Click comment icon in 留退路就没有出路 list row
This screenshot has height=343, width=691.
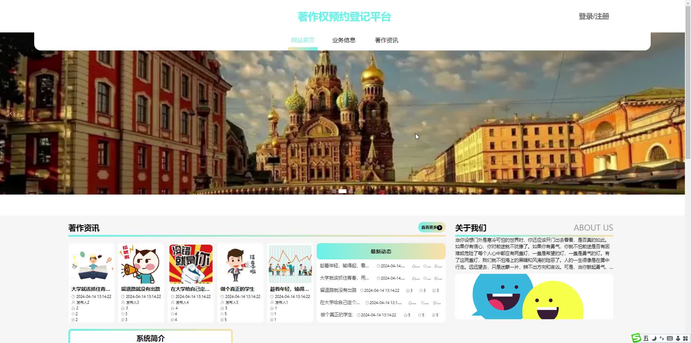coord(434,290)
